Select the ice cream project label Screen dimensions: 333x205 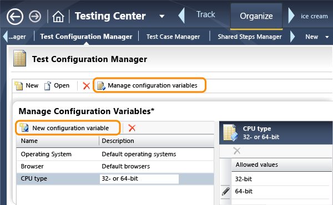314,16
